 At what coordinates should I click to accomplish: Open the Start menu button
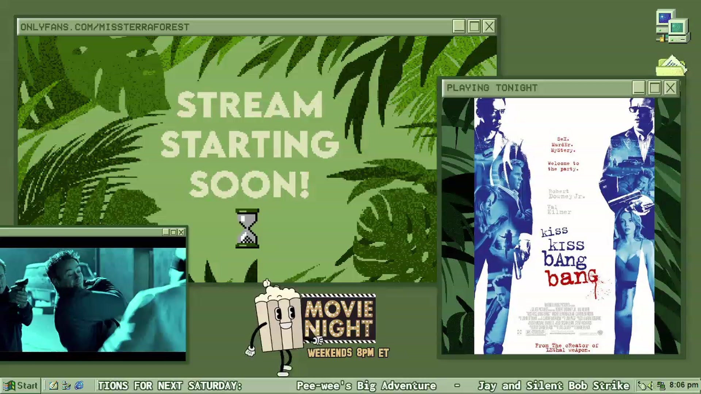(20, 386)
